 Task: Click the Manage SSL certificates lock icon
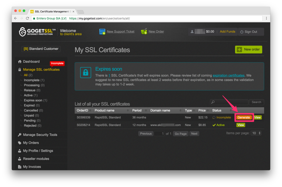20,70
